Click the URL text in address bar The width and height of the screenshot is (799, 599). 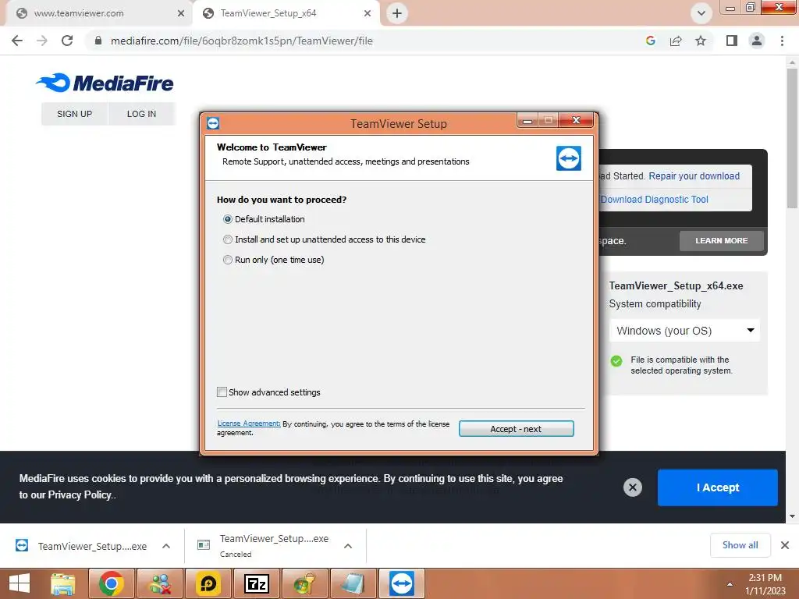(x=242, y=41)
